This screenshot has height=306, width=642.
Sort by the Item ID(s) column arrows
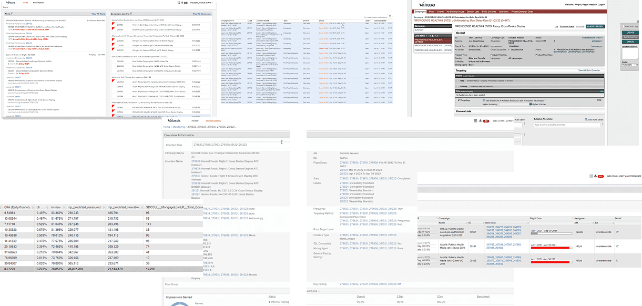(528, 223)
